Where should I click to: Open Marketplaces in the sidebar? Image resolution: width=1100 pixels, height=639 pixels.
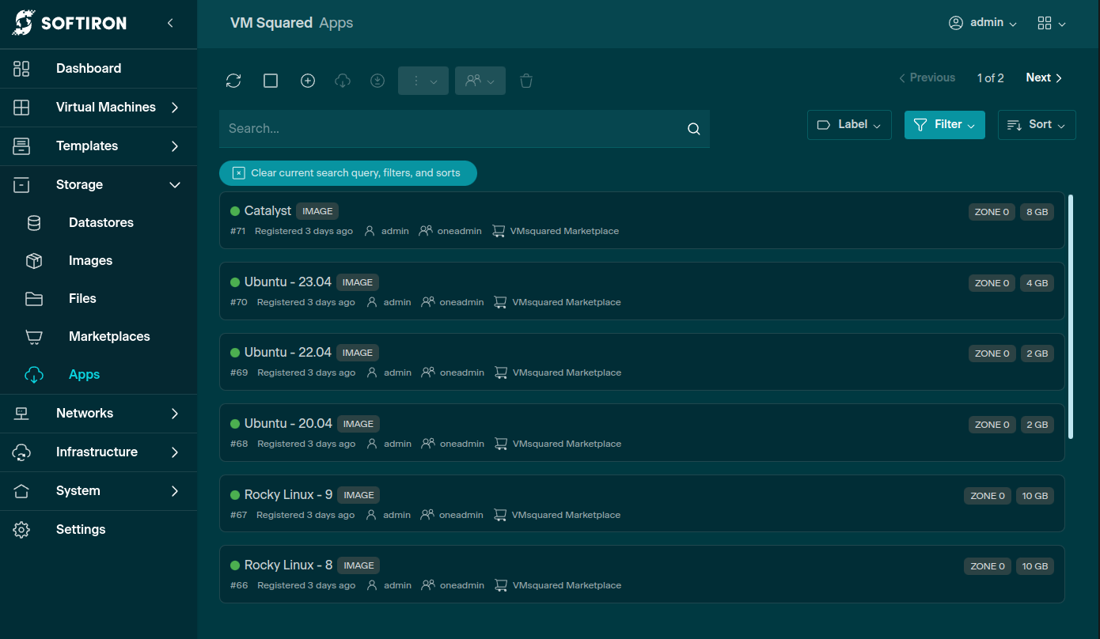click(x=109, y=337)
